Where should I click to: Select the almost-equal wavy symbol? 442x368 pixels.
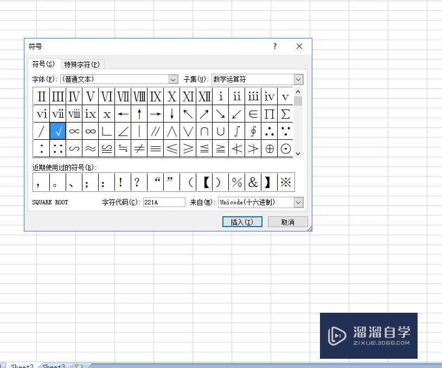tap(91, 148)
